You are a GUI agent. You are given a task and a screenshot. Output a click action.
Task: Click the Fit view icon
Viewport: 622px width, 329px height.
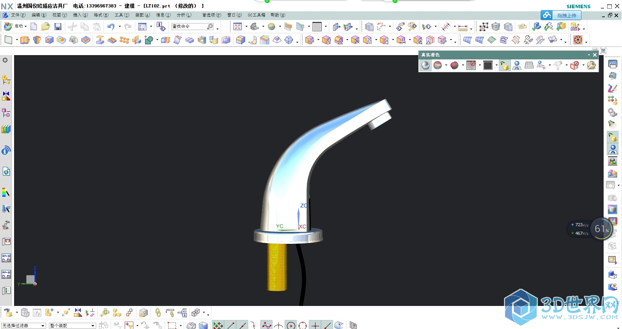(238, 27)
